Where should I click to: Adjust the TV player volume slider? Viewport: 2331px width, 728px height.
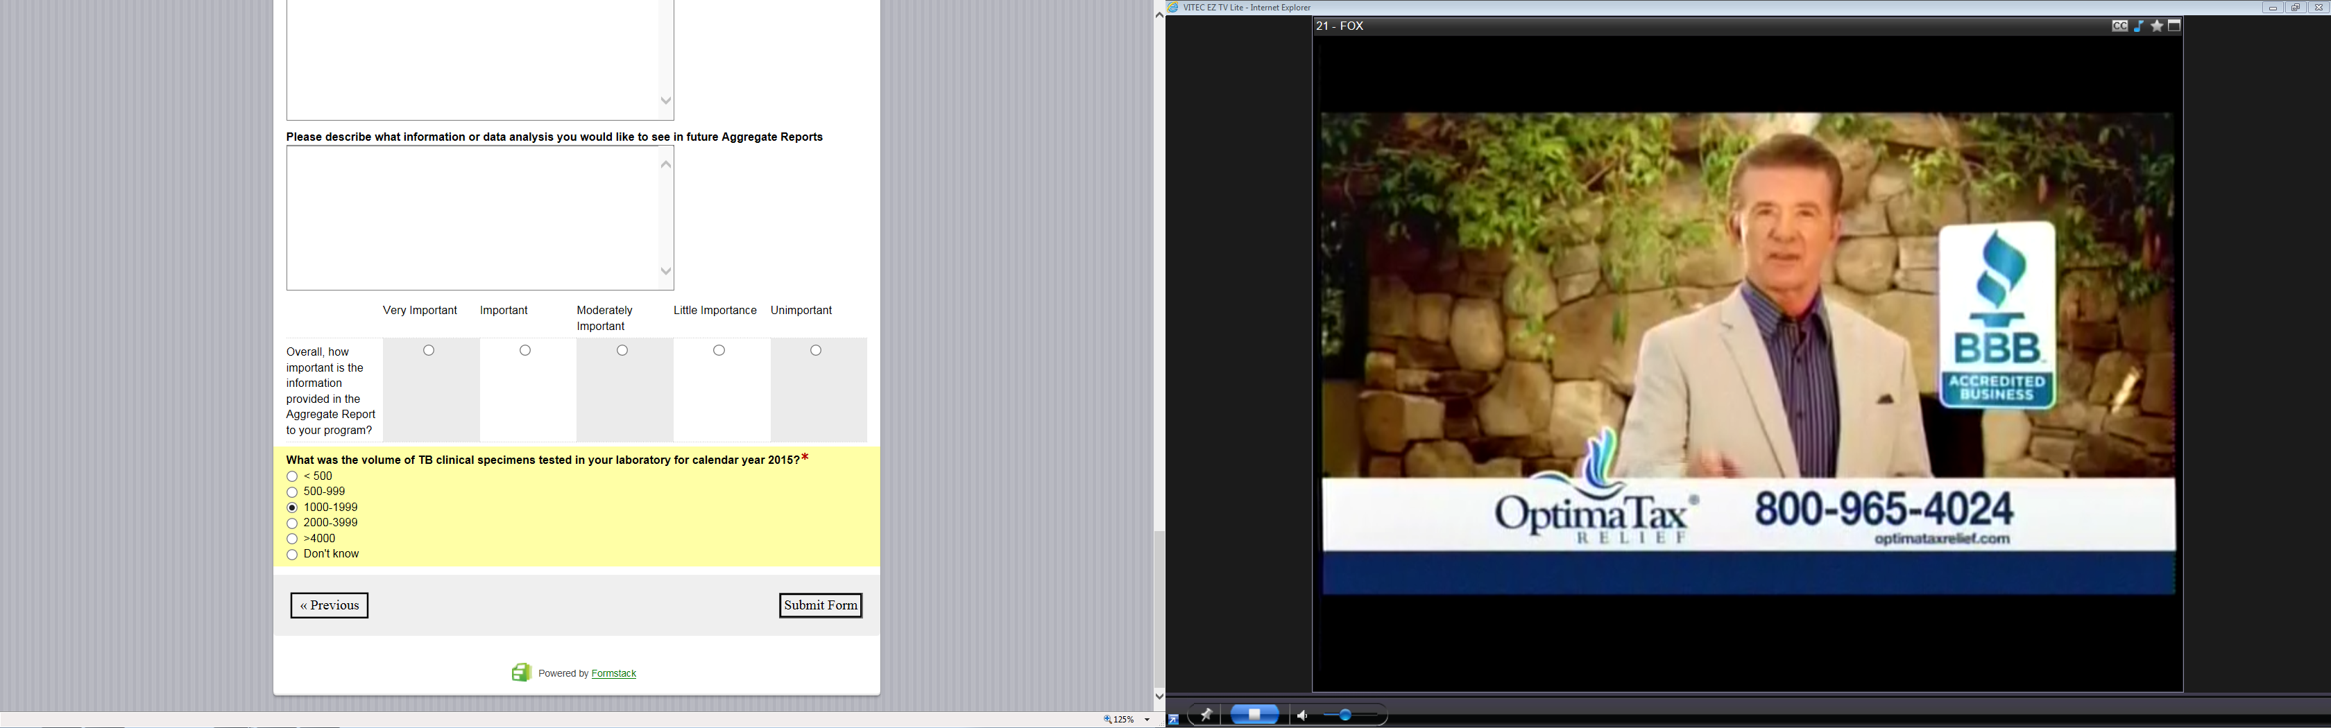pos(1346,716)
